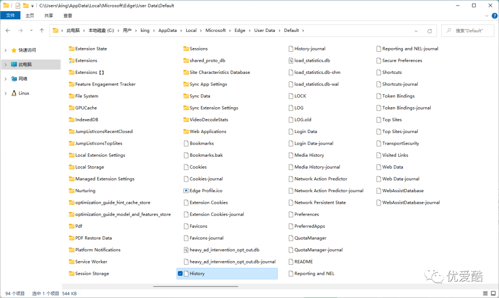Click the properties checkmark icon in title bar
The width and height of the screenshot is (499, 298).
tap(18, 6)
